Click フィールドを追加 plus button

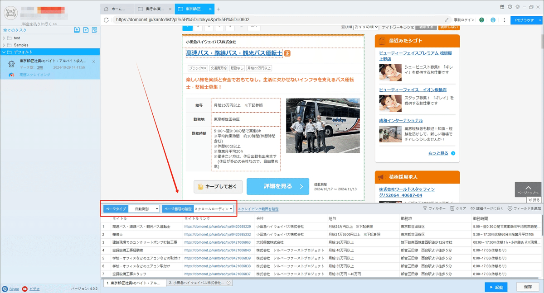524,208
